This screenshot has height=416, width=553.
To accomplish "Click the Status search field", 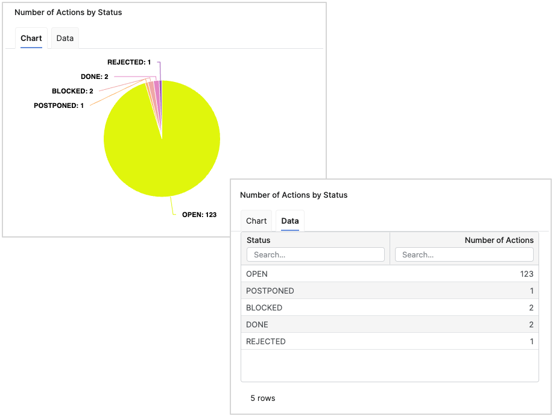I will click(315, 254).
